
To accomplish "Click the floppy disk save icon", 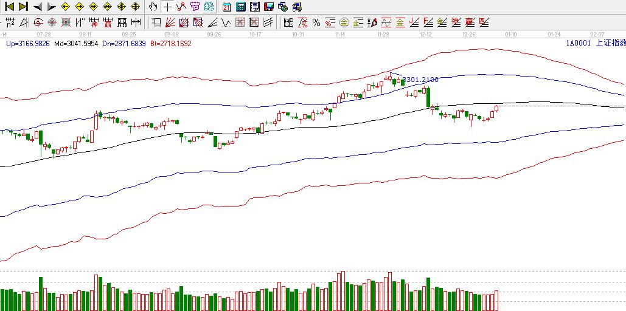I will (268, 7).
